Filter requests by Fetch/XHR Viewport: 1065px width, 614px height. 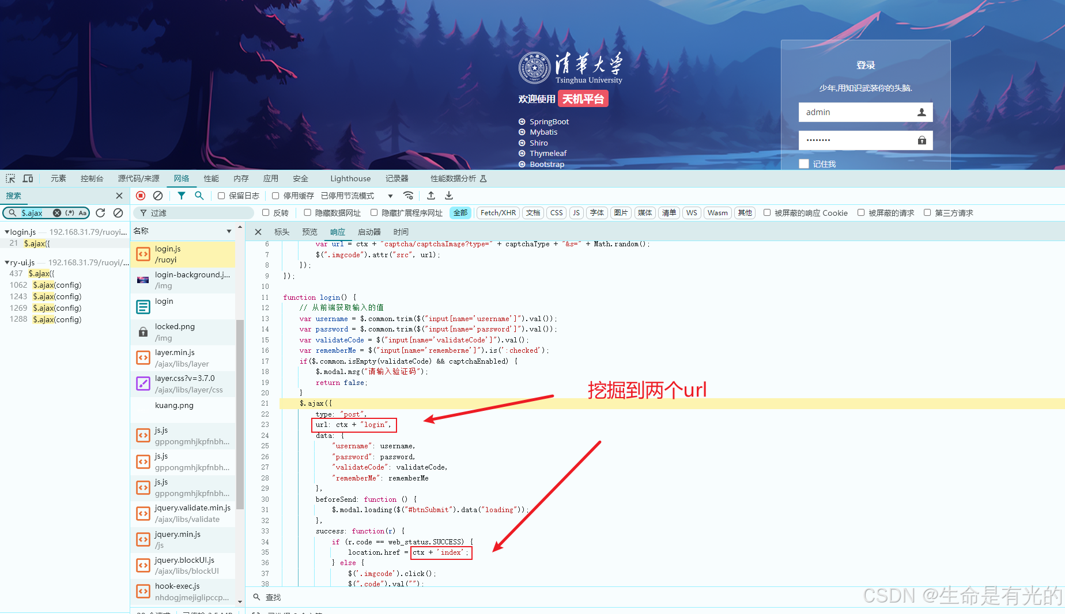[x=498, y=213]
